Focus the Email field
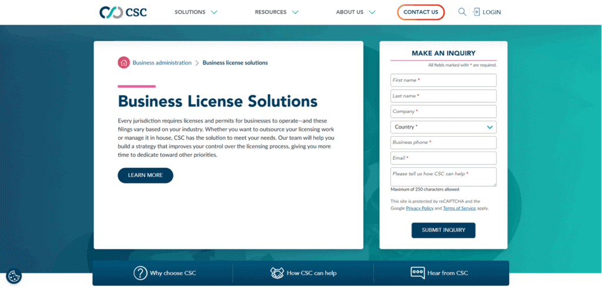The width and height of the screenshot is (602, 287). pos(443,158)
